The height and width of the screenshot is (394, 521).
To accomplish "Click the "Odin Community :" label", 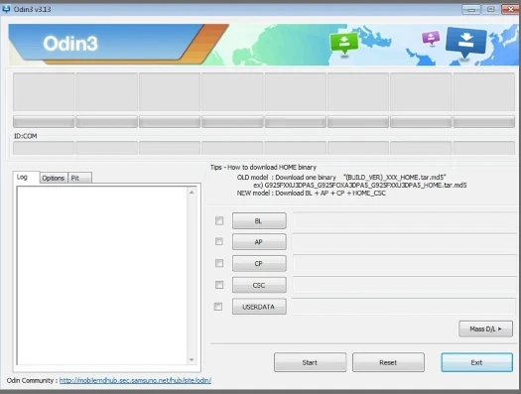I will 32,380.
